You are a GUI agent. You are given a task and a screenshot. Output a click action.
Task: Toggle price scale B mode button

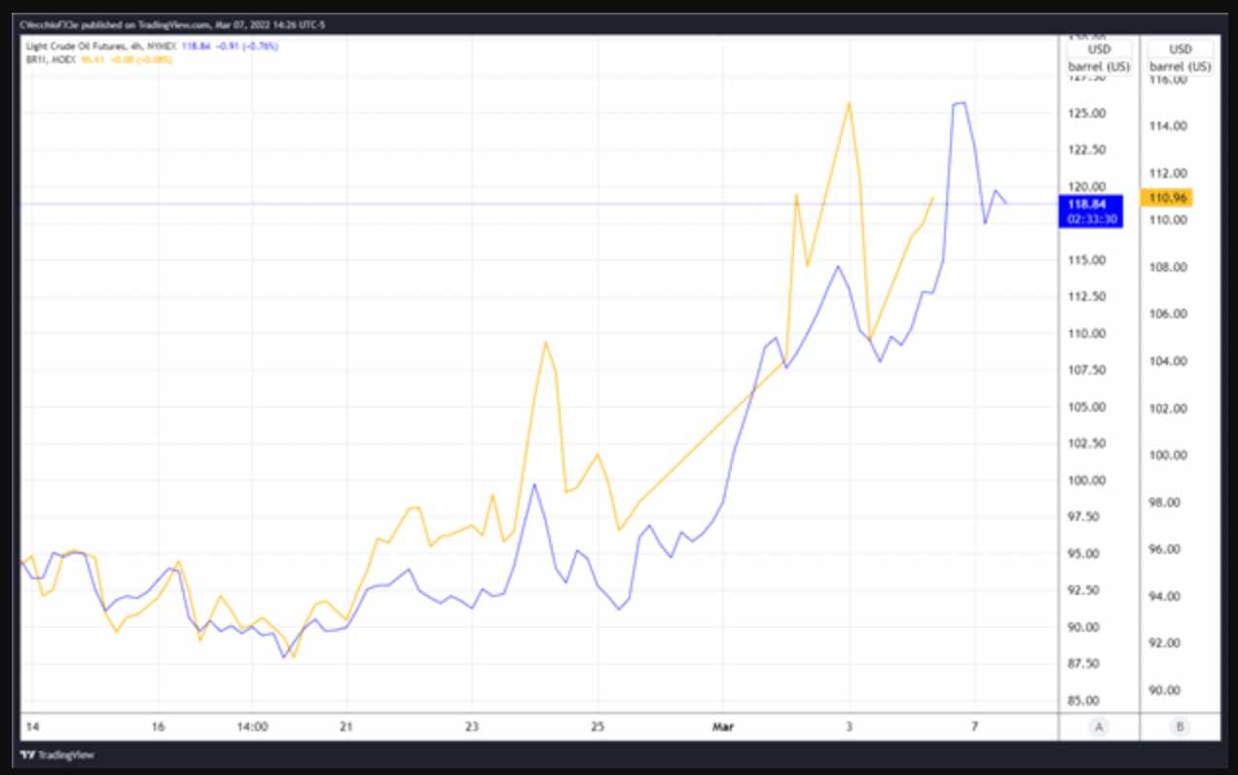1182,725
